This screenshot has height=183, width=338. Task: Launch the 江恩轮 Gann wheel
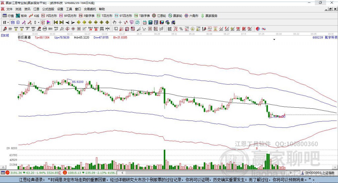point(159,16)
